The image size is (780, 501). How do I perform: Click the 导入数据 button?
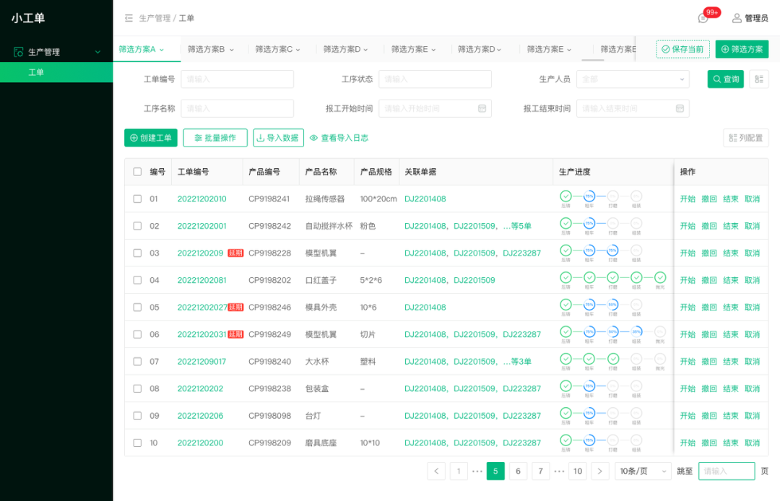pos(278,138)
